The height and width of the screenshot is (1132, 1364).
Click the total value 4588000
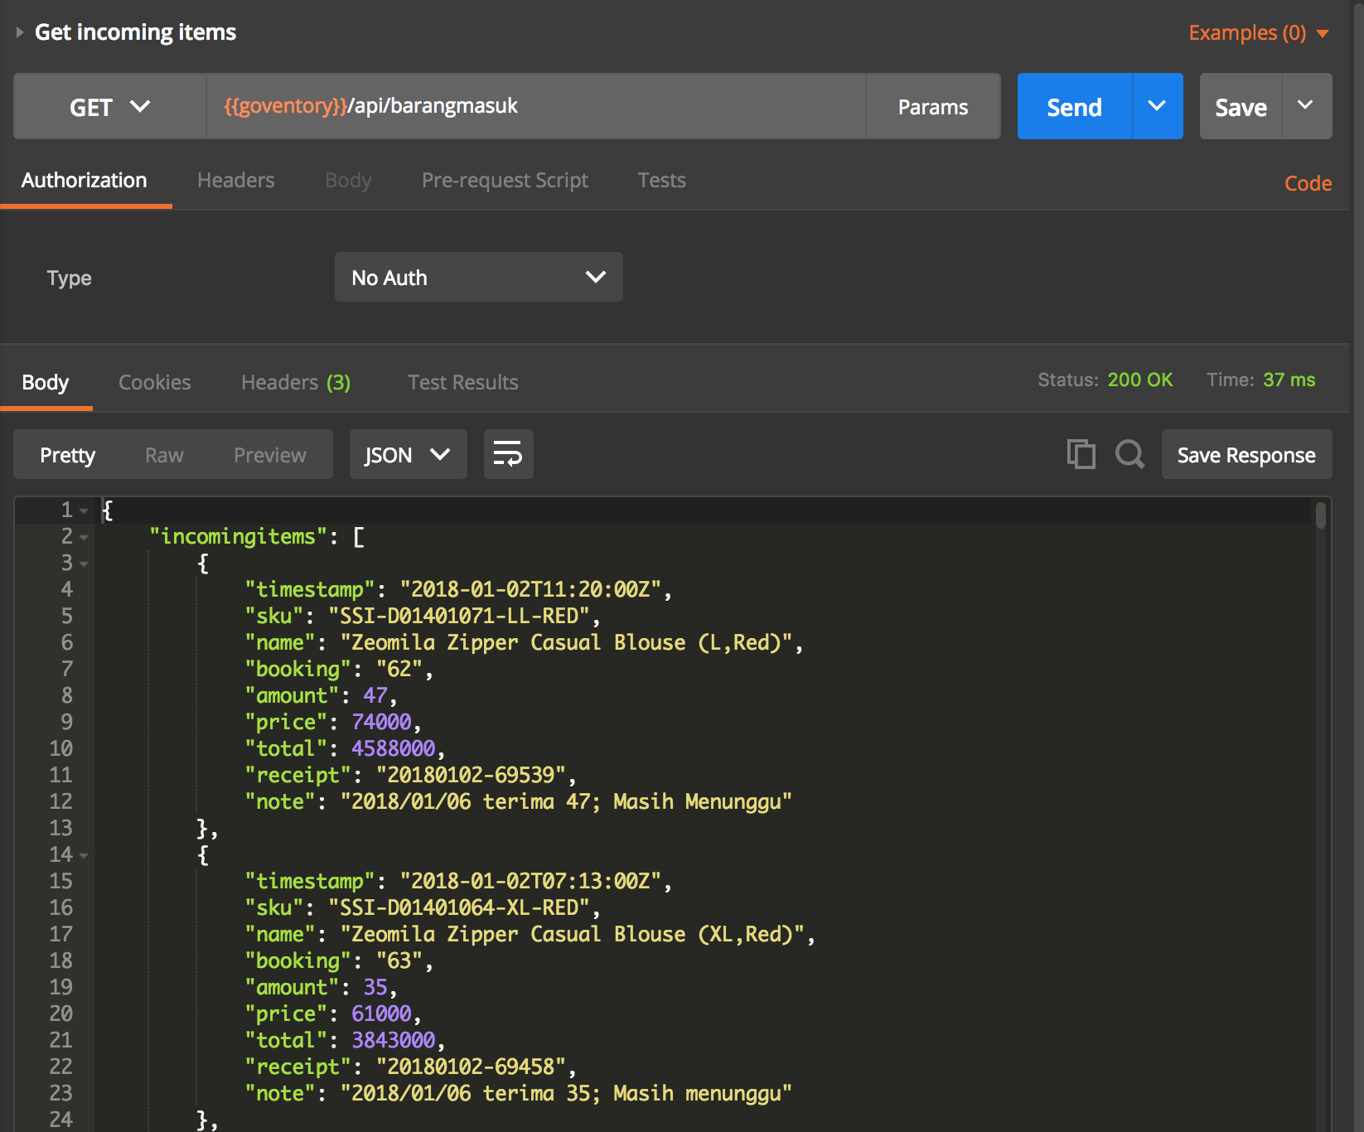(394, 748)
